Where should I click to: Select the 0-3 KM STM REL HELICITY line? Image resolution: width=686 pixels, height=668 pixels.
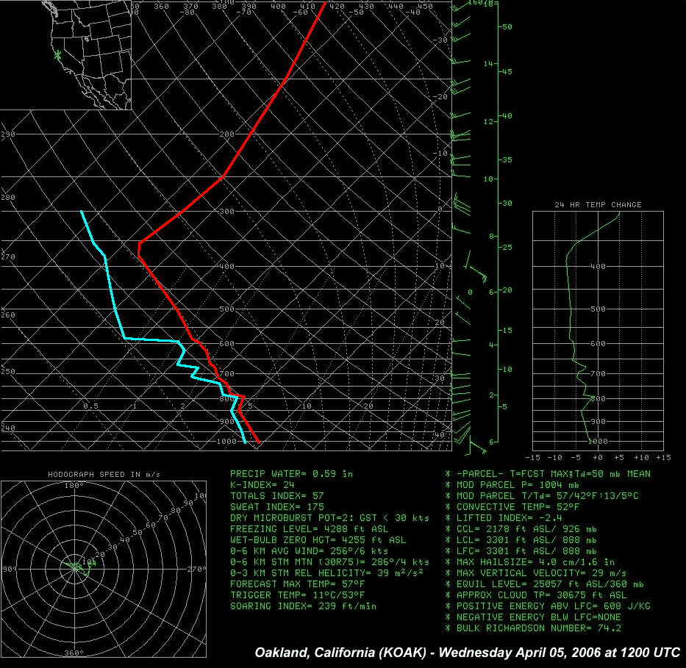pos(326,572)
